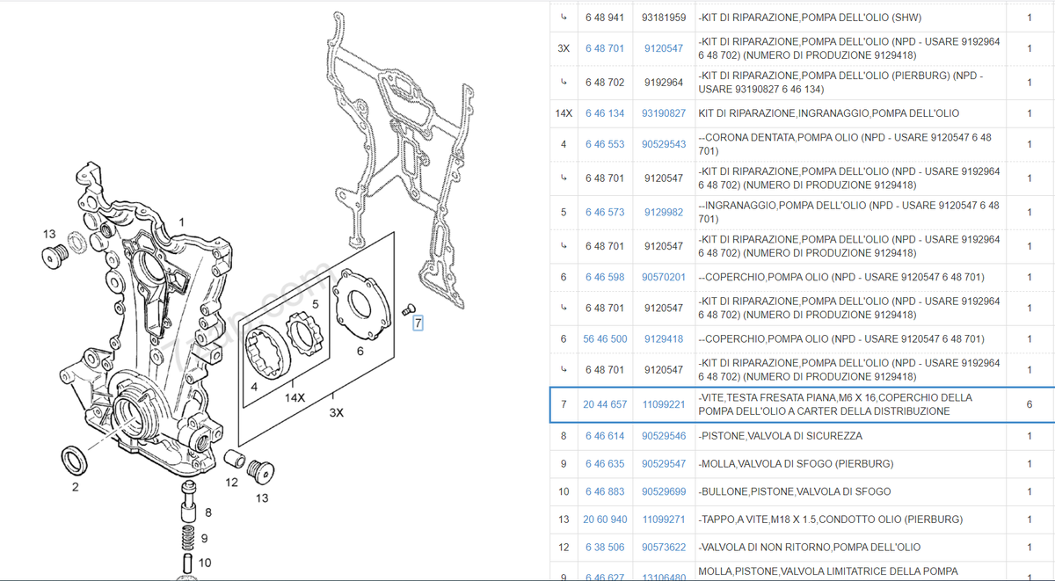Image resolution: width=1055 pixels, height=581 pixels.
Task: Open catalog number 56 46 500 link
Action: point(605,339)
